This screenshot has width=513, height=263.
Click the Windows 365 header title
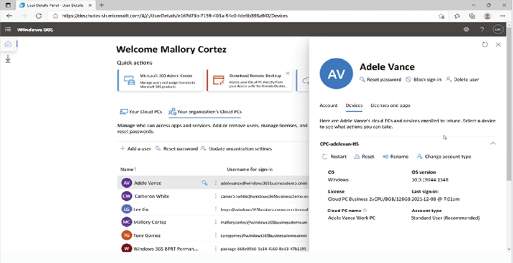pyautogui.click(x=35, y=29)
